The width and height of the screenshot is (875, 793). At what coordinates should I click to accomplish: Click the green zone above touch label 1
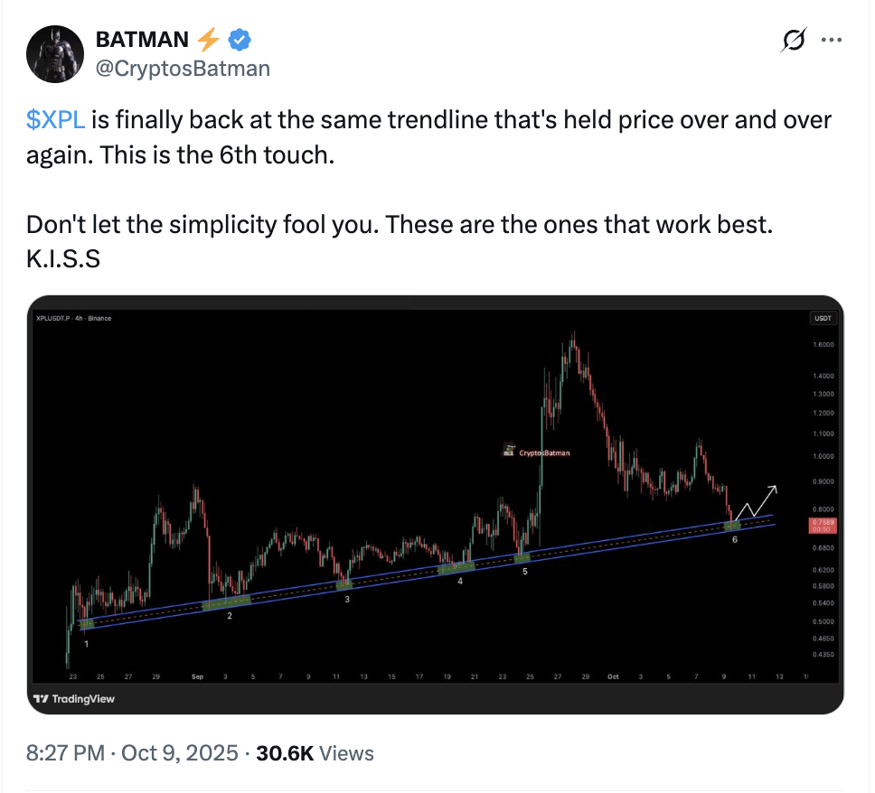(x=87, y=623)
